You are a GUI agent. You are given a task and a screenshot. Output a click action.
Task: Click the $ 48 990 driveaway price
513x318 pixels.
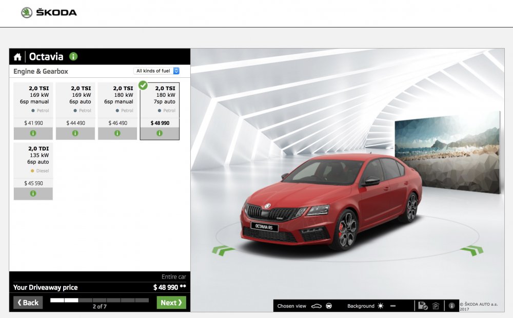(169, 288)
